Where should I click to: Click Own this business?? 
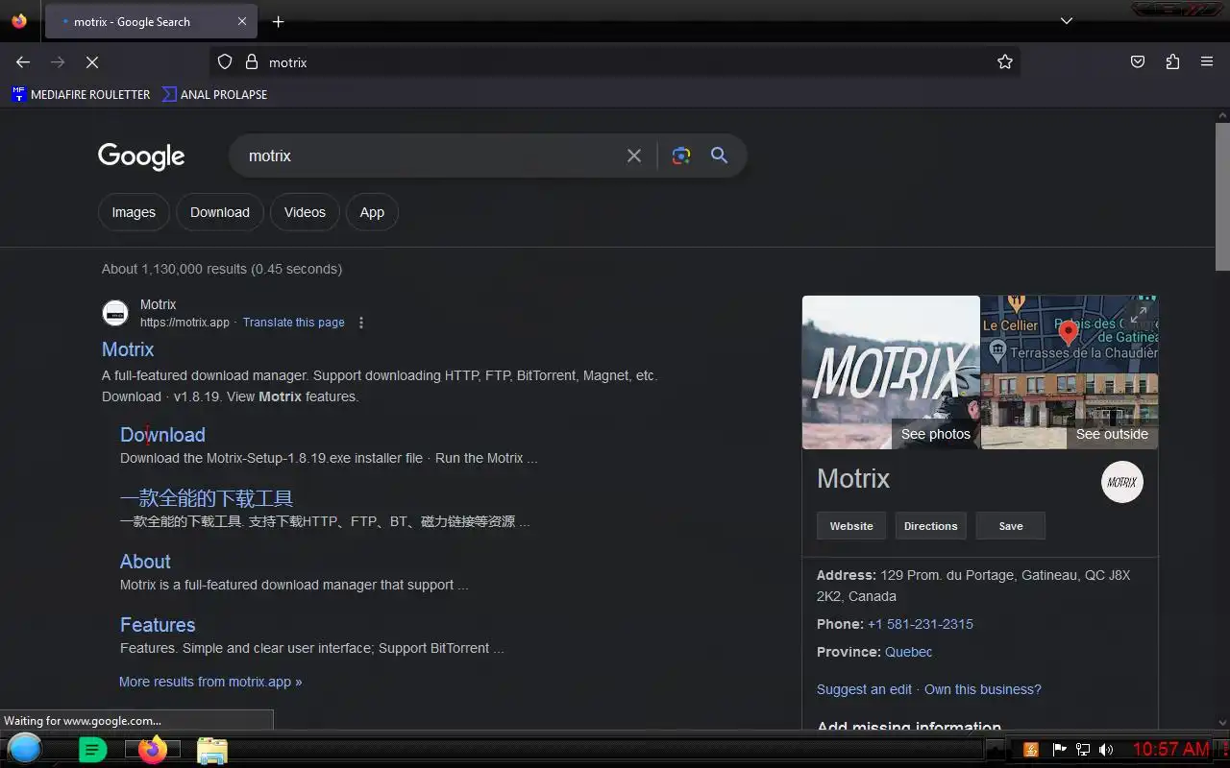tap(983, 689)
